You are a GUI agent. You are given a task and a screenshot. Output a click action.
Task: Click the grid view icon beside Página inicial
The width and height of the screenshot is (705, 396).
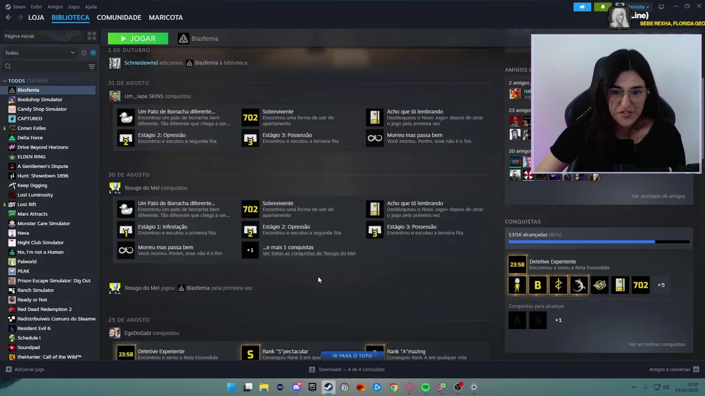[x=91, y=36]
